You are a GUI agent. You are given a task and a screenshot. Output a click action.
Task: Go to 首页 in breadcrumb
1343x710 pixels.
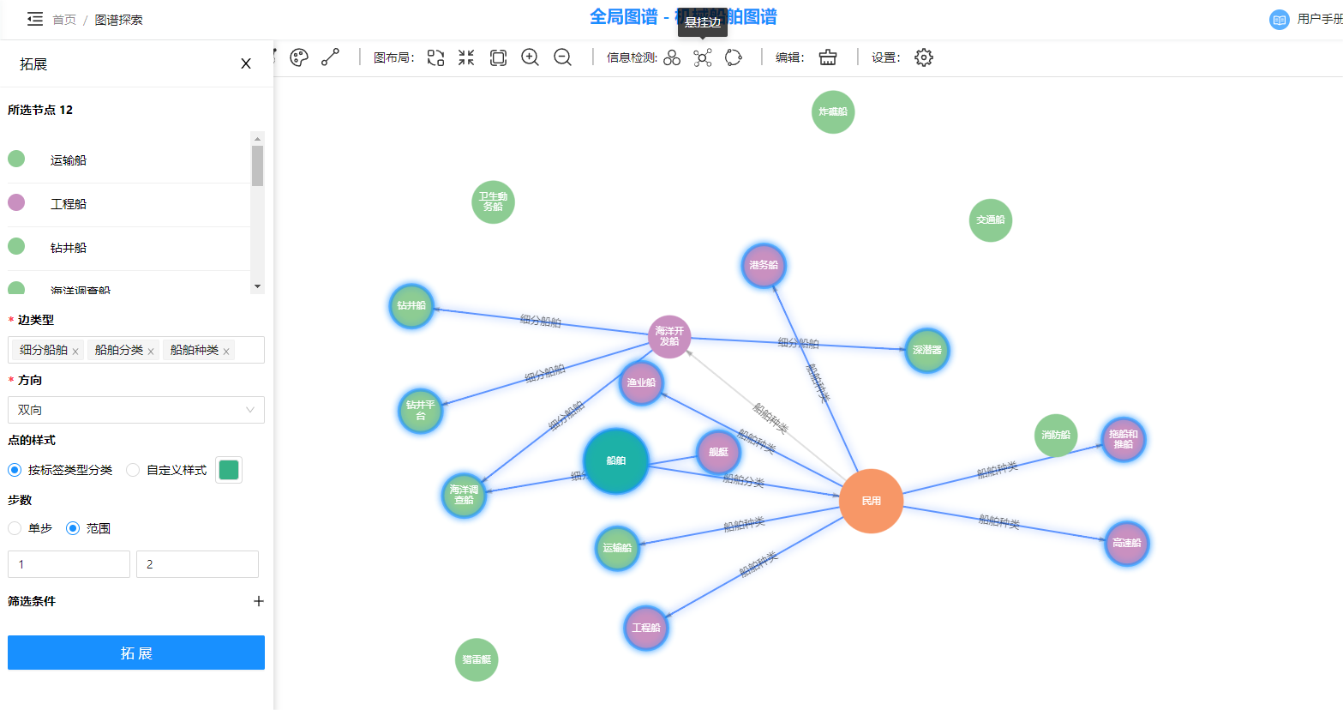pyautogui.click(x=64, y=20)
